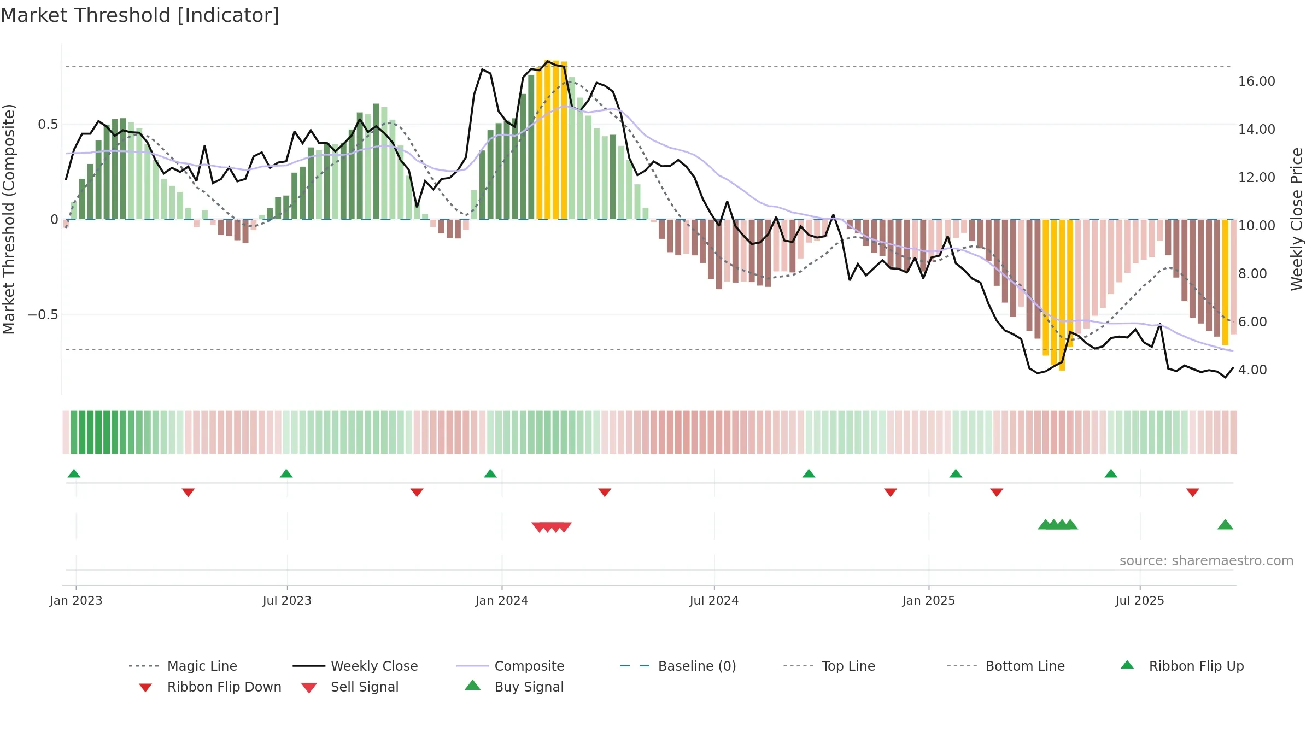
Task: Click the ribbon flip up marker after Jan 2025
Action: (x=956, y=473)
